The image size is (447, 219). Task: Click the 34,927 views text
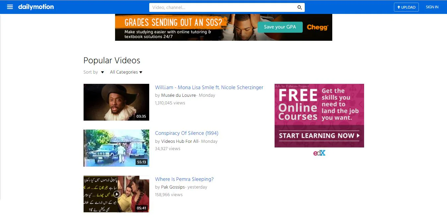168,149
